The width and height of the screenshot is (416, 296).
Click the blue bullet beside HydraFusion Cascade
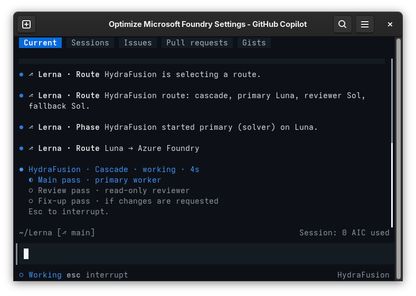pos(22,169)
